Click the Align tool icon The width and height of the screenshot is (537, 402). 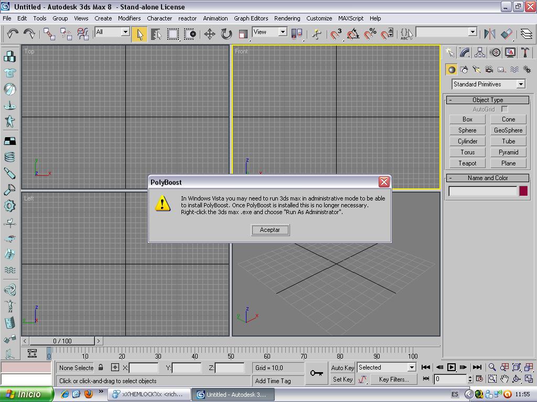point(507,34)
